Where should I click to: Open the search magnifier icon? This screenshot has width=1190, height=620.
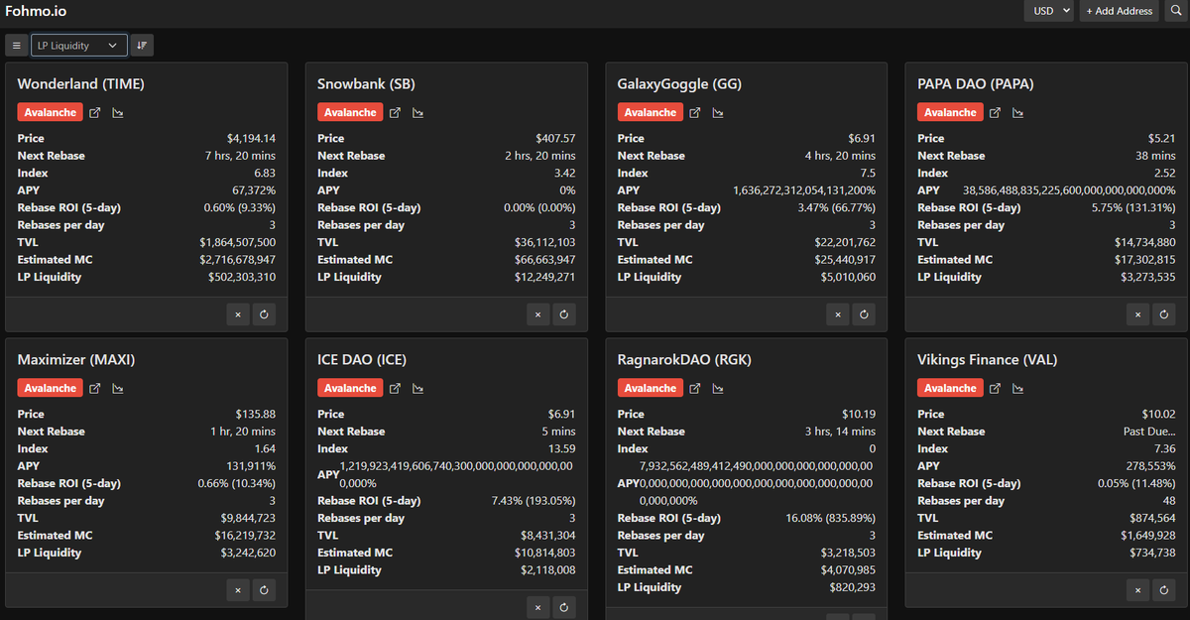(x=1174, y=11)
